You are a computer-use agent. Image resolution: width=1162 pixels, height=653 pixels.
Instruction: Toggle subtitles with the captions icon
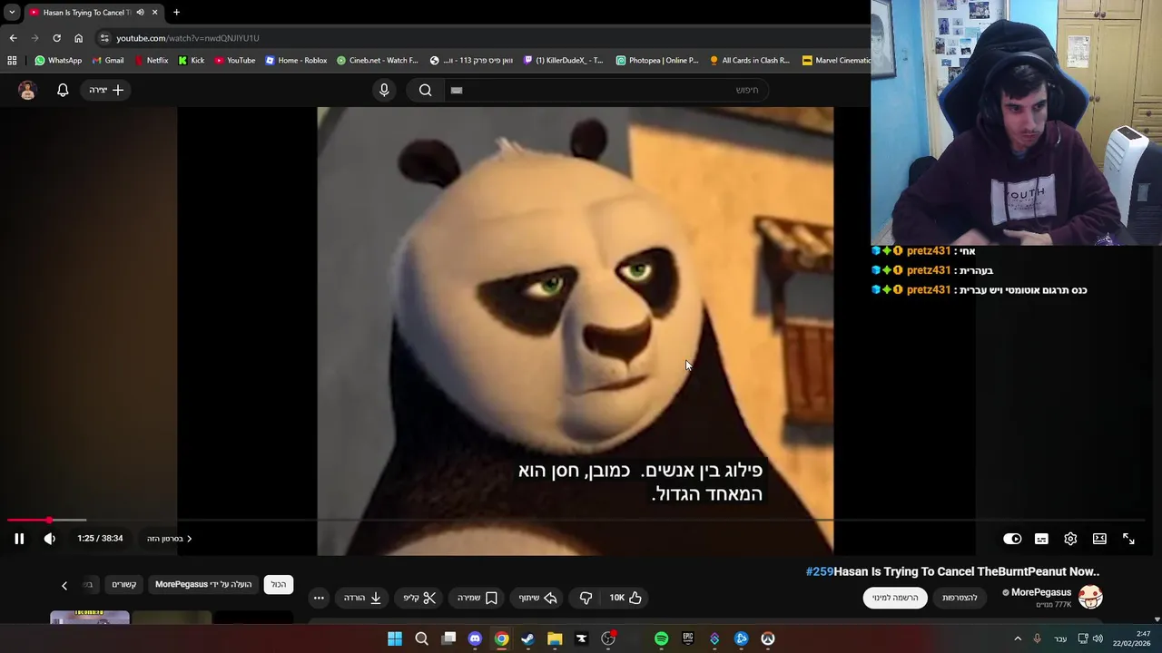click(x=1041, y=539)
